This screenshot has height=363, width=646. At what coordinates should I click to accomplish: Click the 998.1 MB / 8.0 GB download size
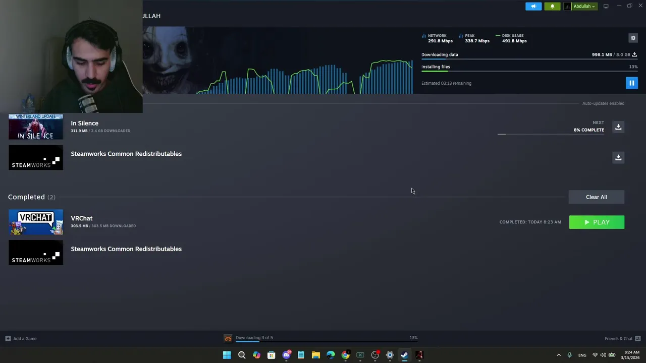pyautogui.click(x=611, y=54)
